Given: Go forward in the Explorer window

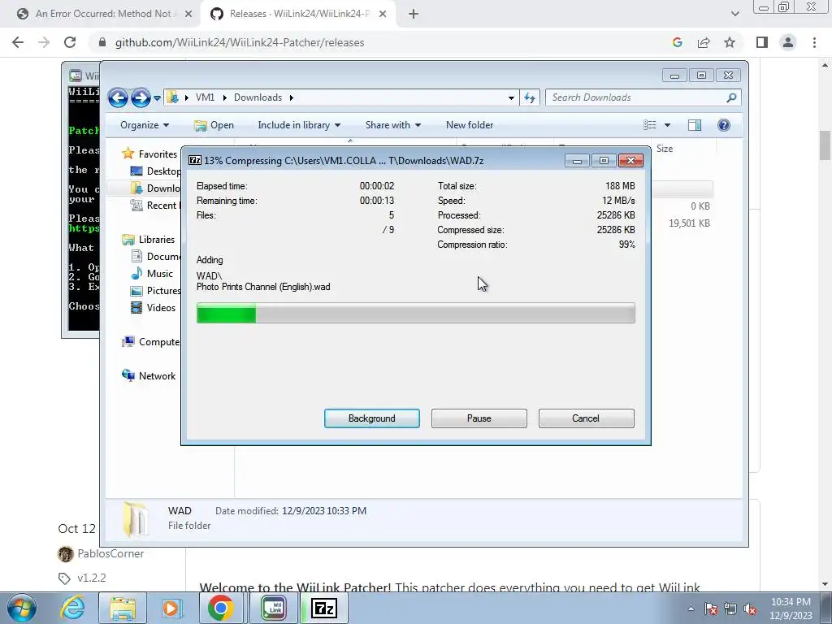Looking at the screenshot, I should coord(141,97).
